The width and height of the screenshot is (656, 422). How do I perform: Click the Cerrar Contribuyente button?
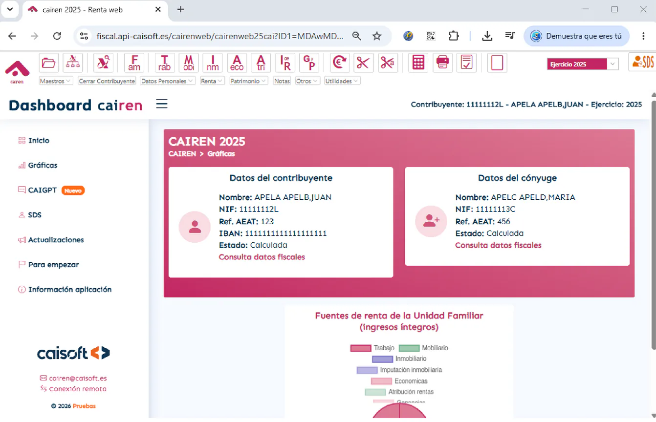(x=107, y=81)
